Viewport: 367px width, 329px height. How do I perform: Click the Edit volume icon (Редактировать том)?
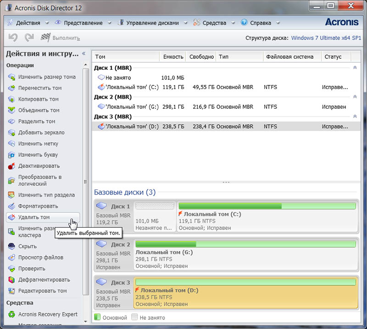[11, 291]
